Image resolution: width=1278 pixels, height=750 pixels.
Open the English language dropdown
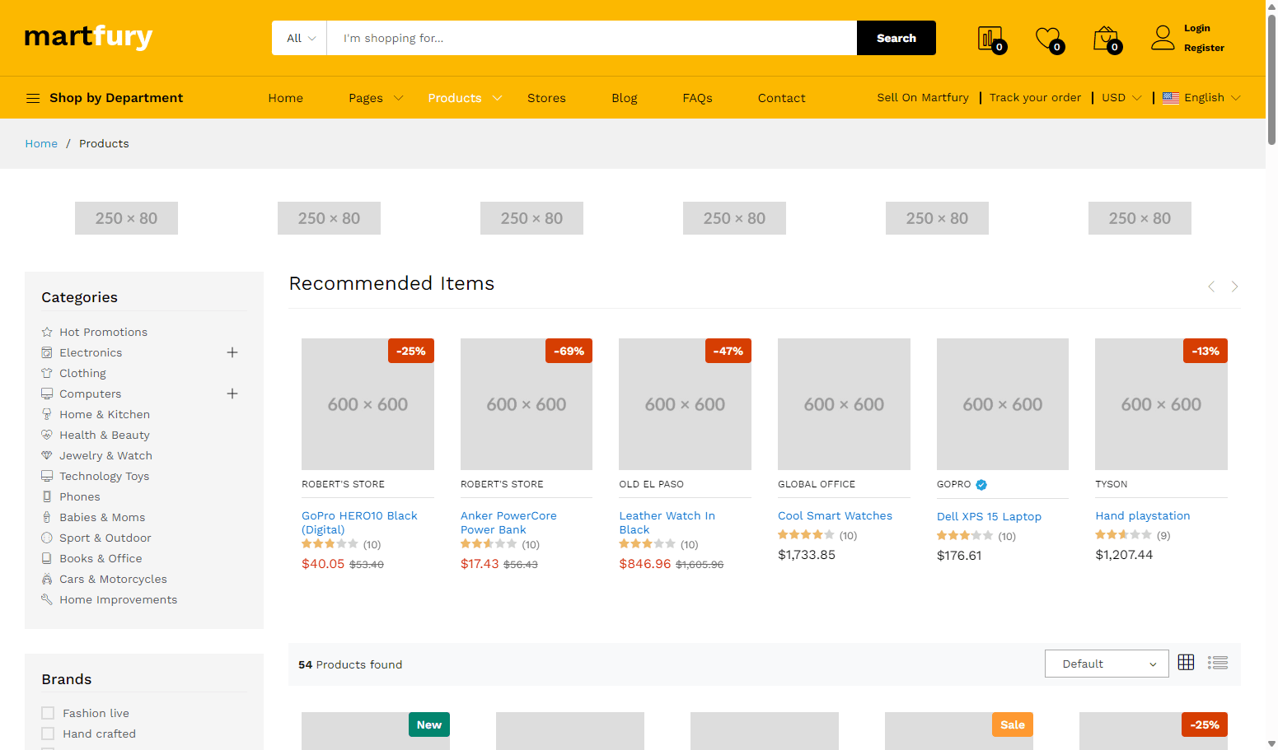point(1201,98)
